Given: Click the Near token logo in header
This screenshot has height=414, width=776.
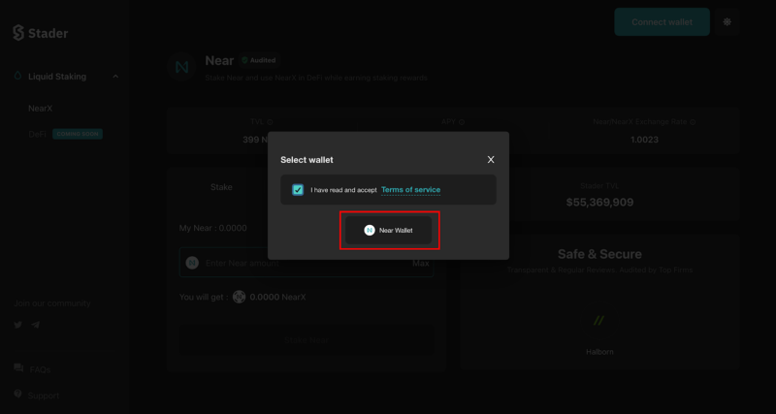Looking at the screenshot, I should coord(182,67).
